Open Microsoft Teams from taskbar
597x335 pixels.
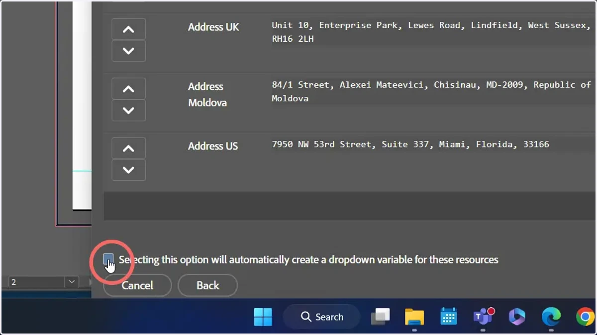[x=483, y=317]
